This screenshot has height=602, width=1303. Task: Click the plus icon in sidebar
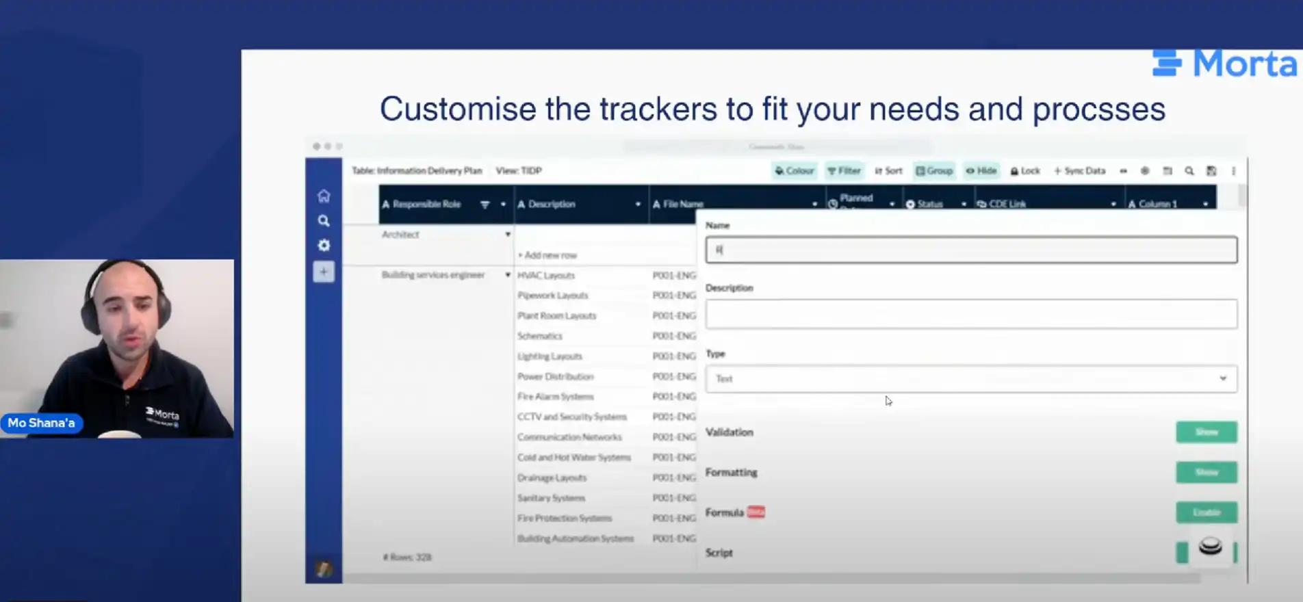[324, 272]
